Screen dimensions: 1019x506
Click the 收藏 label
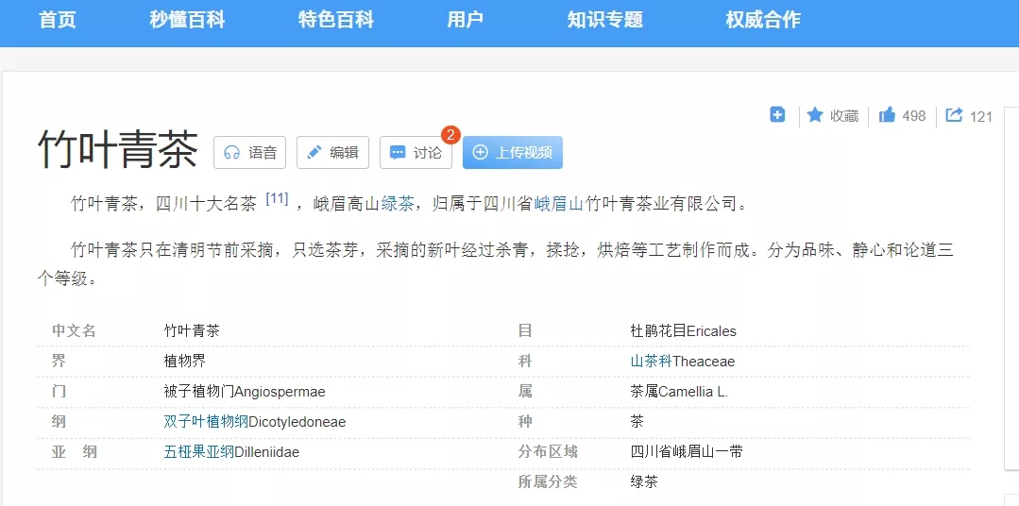844,116
